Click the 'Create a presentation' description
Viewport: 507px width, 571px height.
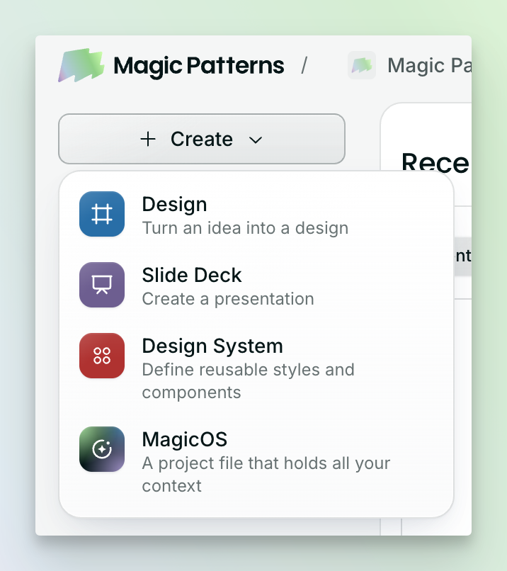point(228,299)
